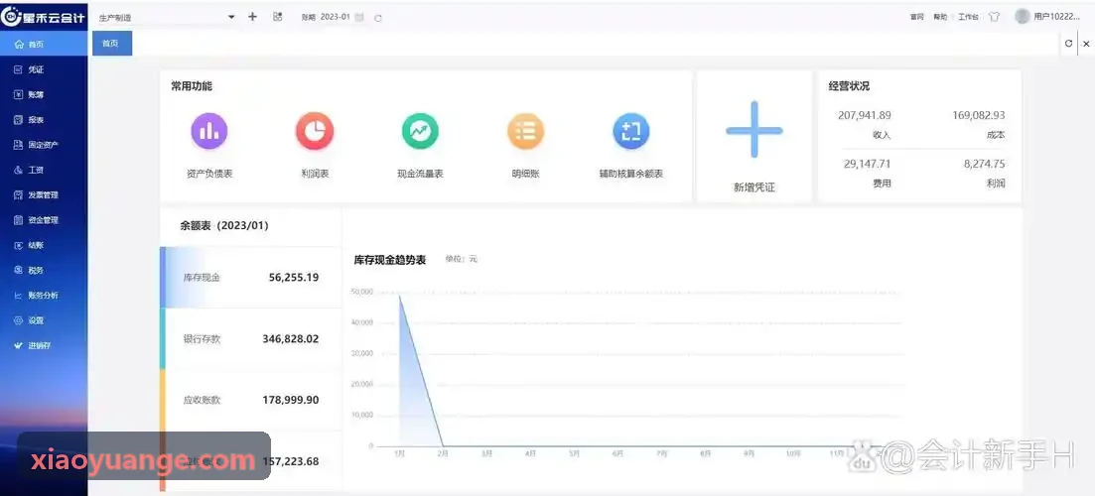
Task: Open 发票管理 in the sidebar
Action: click(x=44, y=195)
